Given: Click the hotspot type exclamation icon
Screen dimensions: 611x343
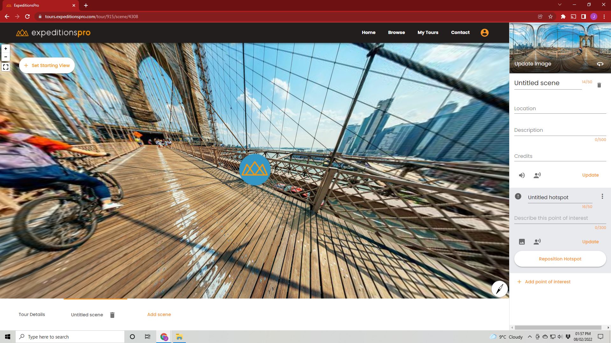Looking at the screenshot, I should 518,197.
